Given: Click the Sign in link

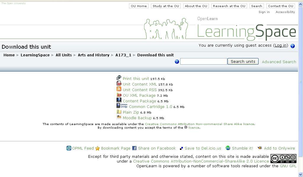Looking at the screenshot, I should coord(264,12).
